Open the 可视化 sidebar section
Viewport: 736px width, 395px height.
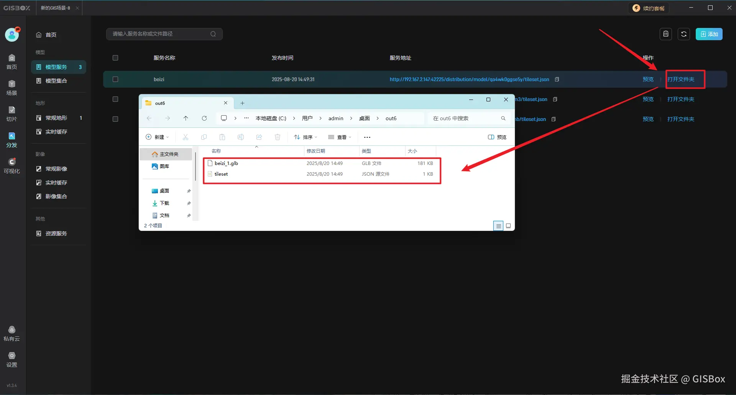(x=11, y=166)
